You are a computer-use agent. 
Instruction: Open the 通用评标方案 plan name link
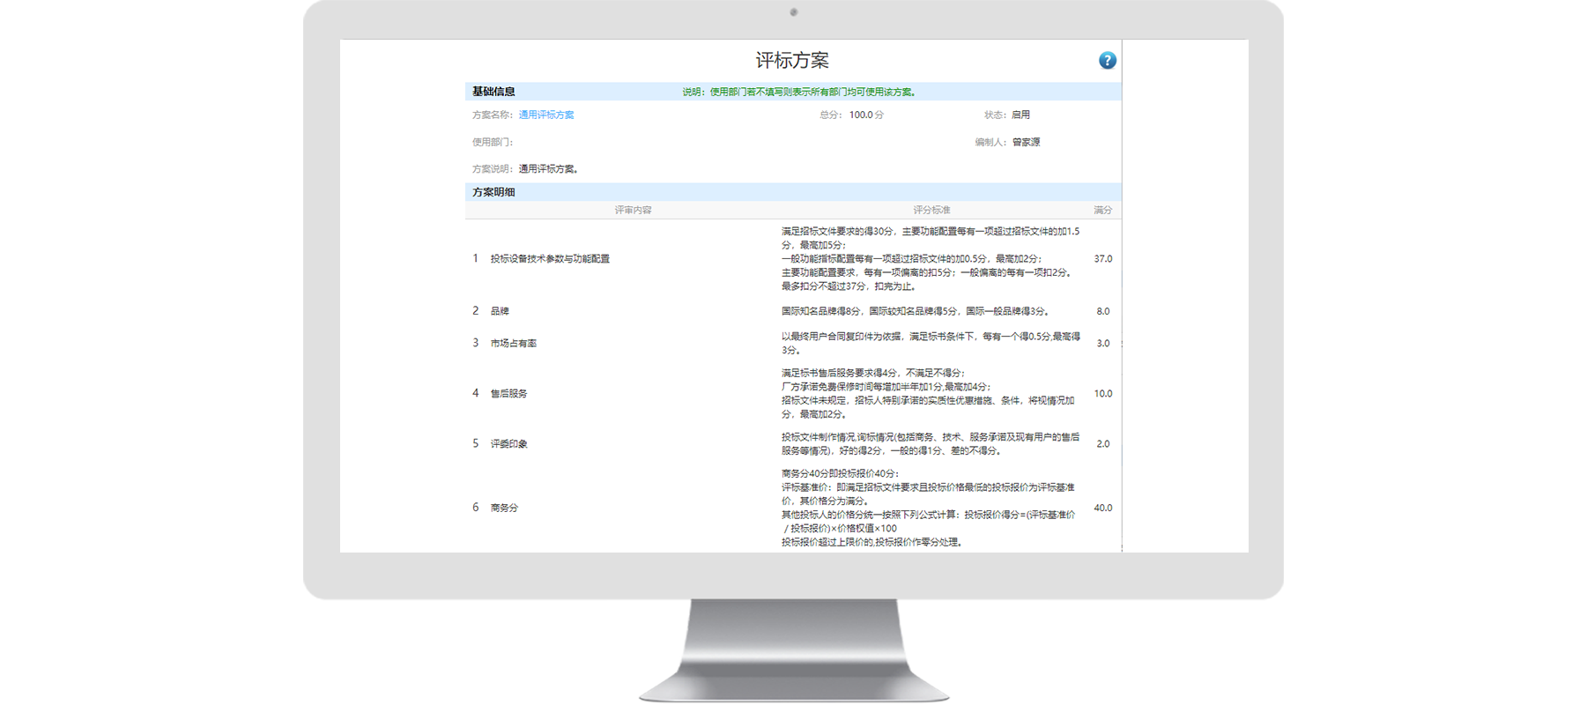545,115
